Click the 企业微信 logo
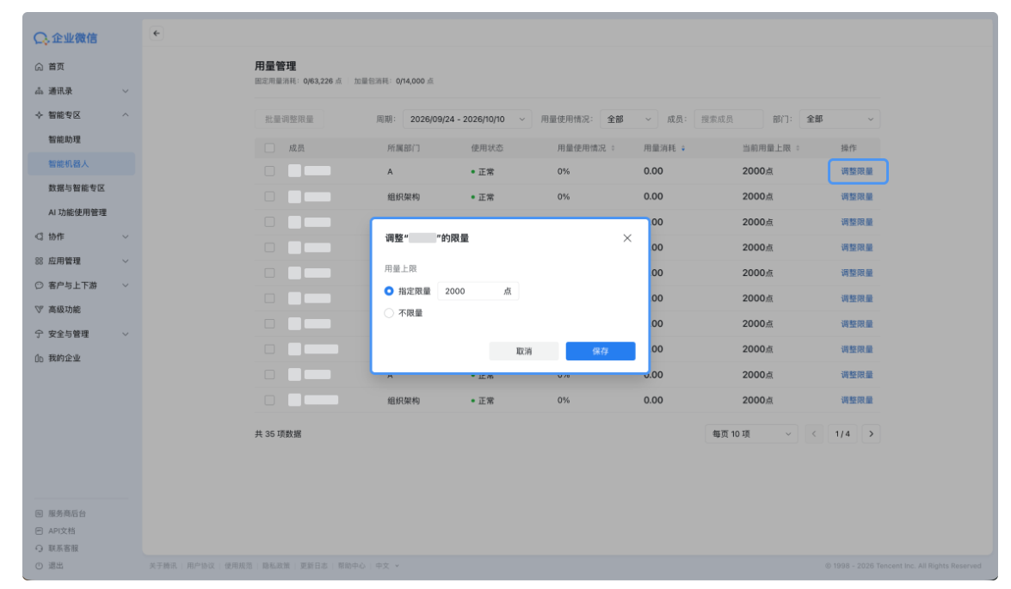This screenshot has height=589, width=1011. [65, 38]
